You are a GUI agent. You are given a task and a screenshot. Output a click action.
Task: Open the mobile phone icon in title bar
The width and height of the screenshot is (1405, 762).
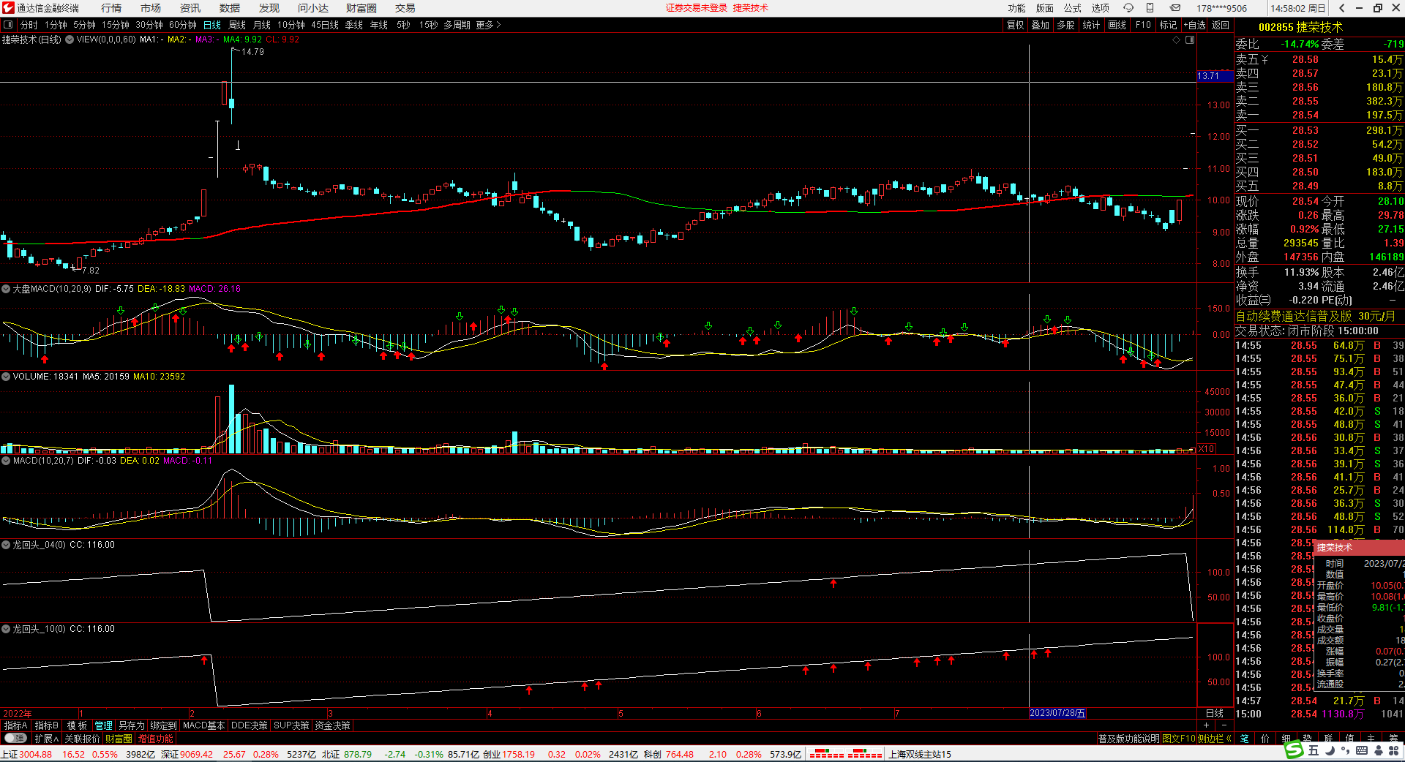1150,8
